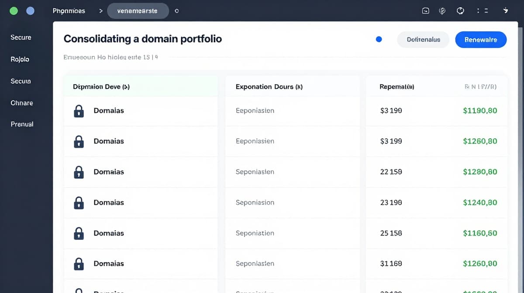The height and width of the screenshot is (293, 524).
Task: Sort by the Dipmaion Deve column header
Action: [x=101, y=87]
